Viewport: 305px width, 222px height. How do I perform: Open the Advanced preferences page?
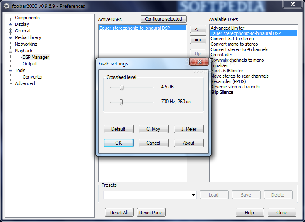click(x=25, y=83)
